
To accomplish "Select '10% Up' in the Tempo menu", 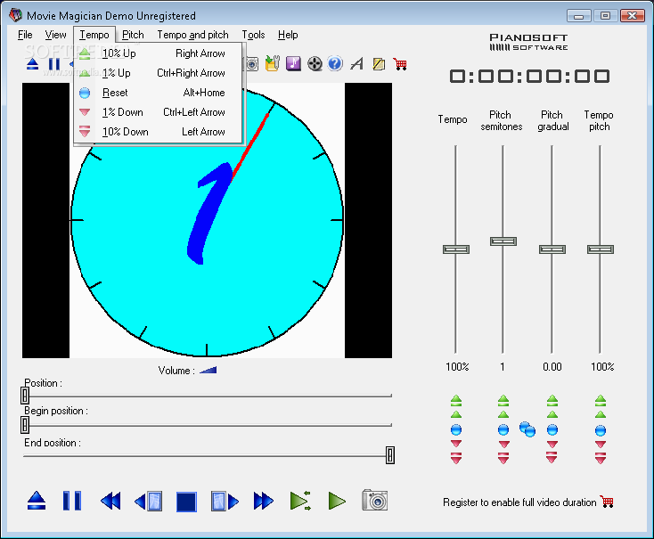I will click(x=119, y=53).
